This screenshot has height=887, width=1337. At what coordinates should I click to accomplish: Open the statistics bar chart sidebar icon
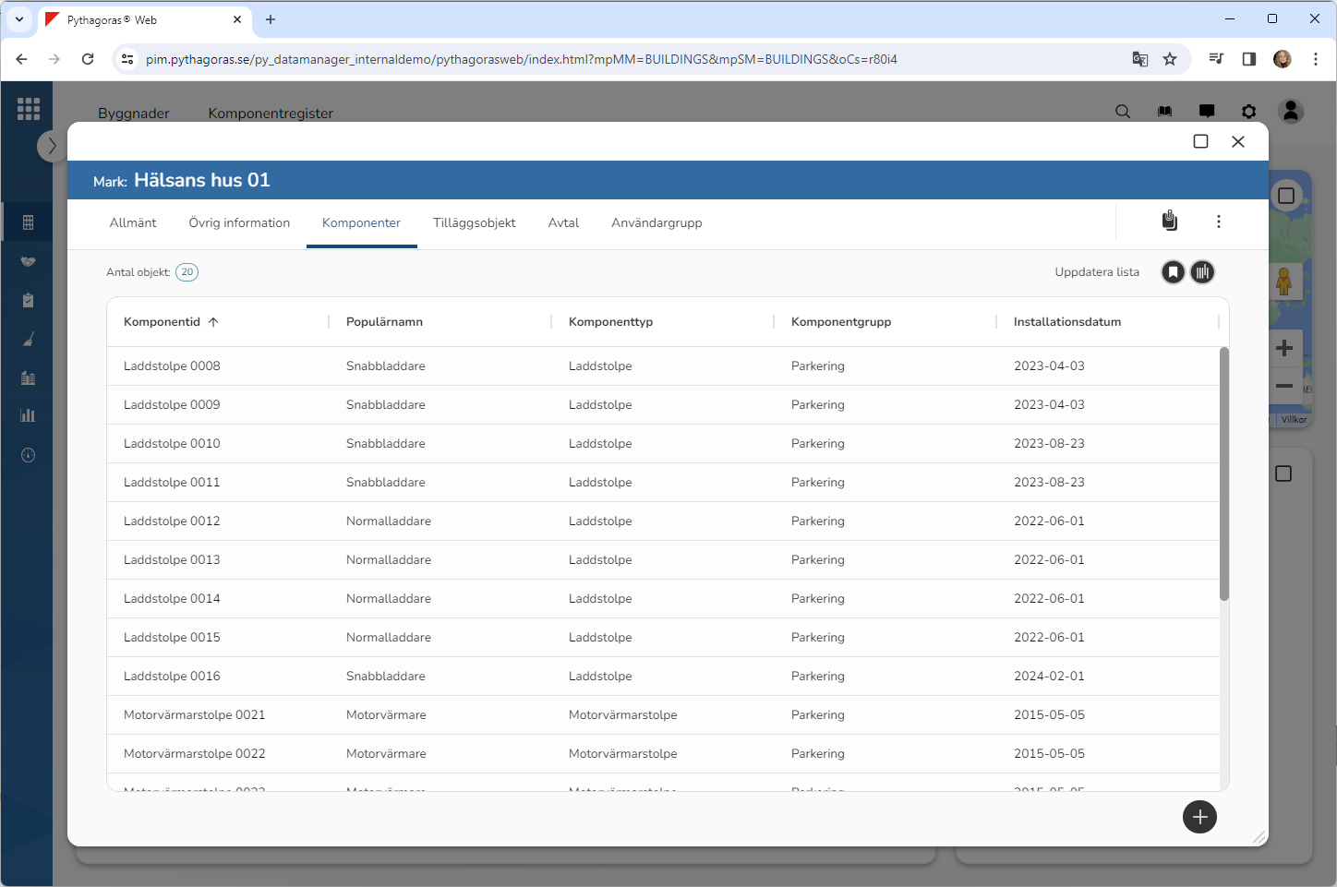[x=28, y=415]
